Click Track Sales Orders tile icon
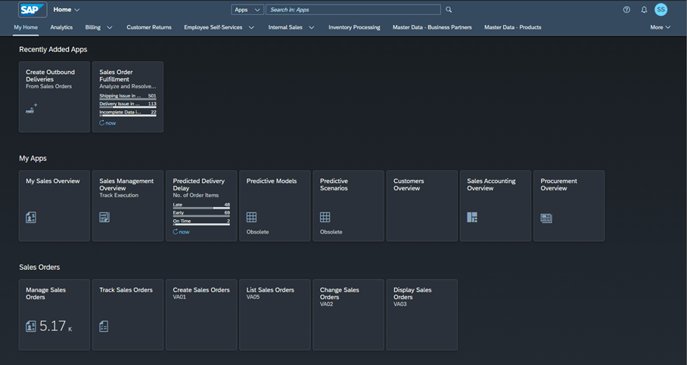 104,326
